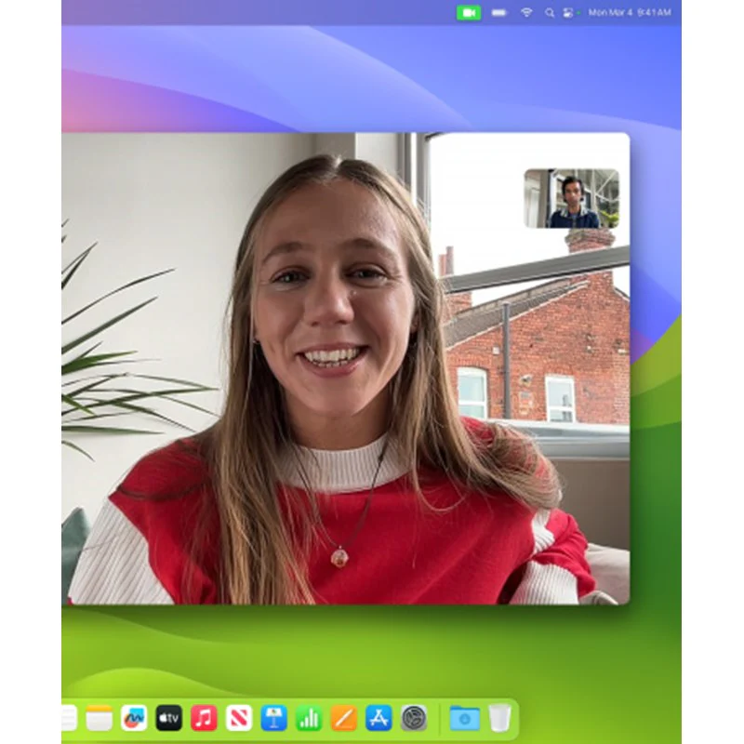This screenshot has height=744, width=744.
Task: Open the Trash in the Dock
Action: tap(499, 718)
